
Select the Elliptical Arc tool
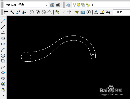(3, 78)
